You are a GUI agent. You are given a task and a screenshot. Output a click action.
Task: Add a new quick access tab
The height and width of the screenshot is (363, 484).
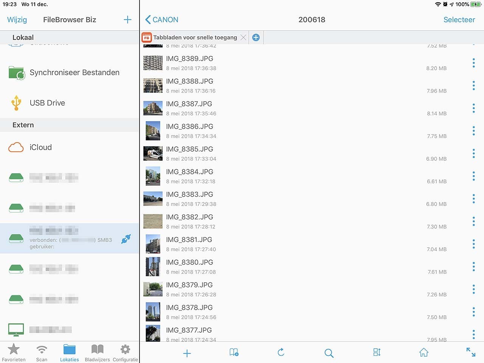[256, 37]
